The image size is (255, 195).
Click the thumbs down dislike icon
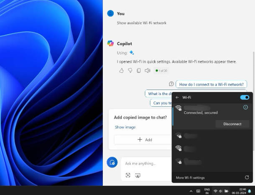(x=130, y=70)
